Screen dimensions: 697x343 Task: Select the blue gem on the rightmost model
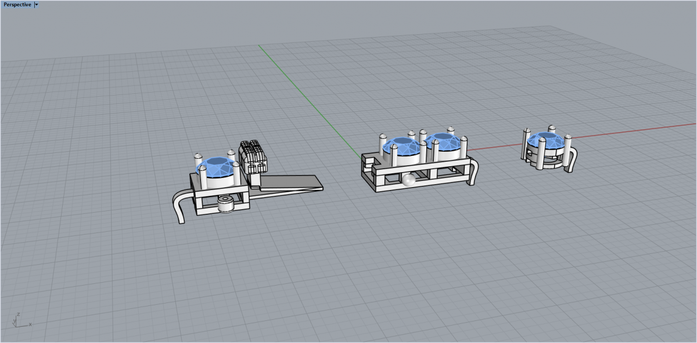click(545, 140)
